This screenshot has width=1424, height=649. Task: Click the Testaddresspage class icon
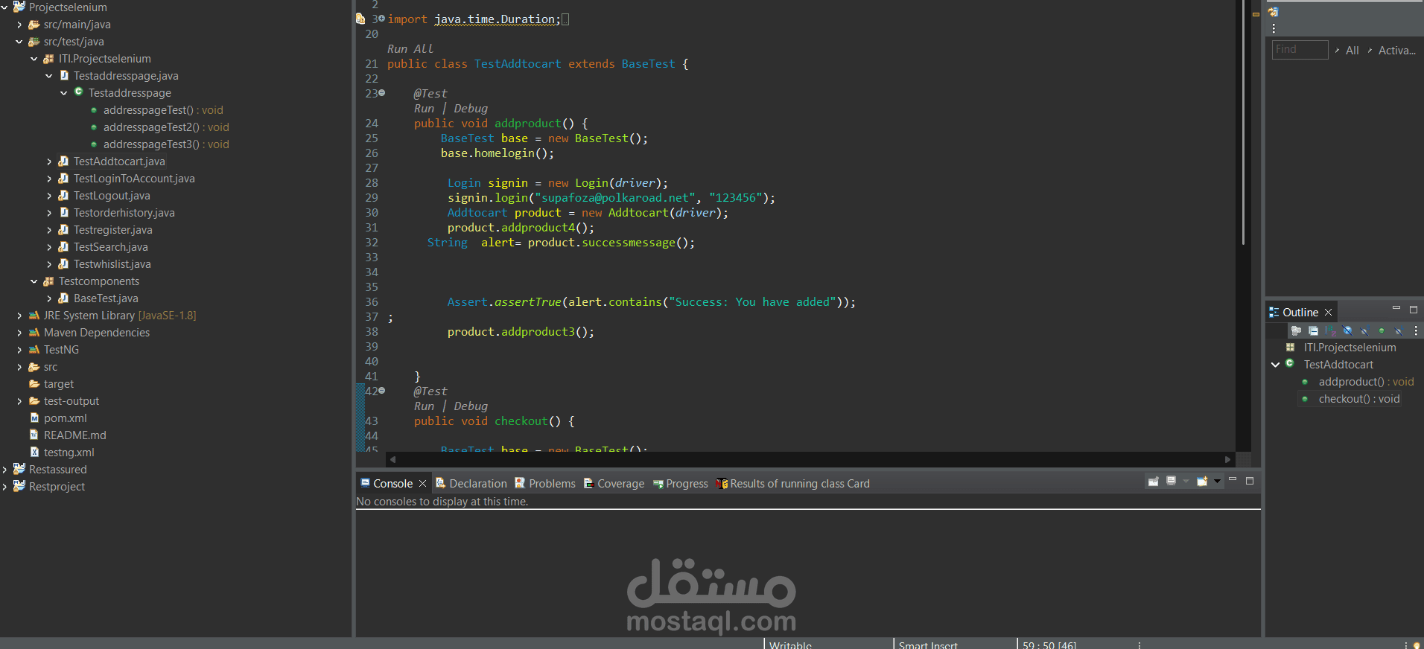78,92
